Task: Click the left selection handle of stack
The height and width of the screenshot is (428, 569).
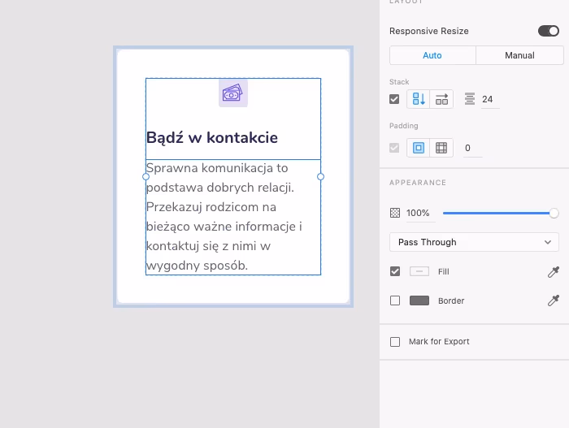Action: click(146, 176)
